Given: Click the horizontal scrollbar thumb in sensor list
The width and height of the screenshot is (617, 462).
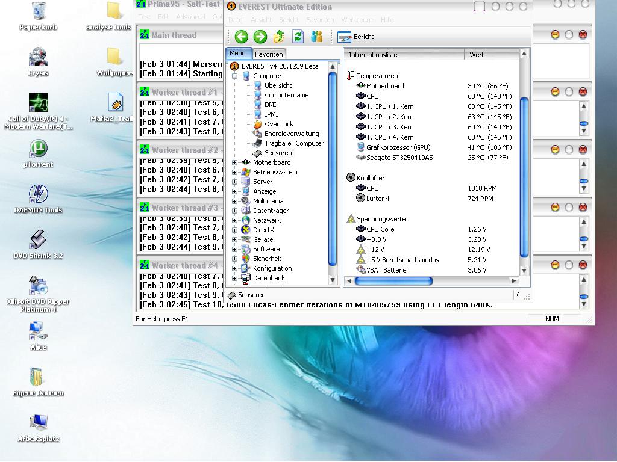Looking at the screenshot, I should pyautogui.click(x=393, y=280).
